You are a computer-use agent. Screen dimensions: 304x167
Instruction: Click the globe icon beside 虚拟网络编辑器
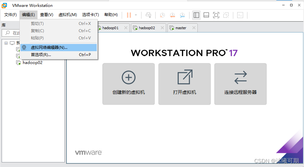(x=24, y=47)
